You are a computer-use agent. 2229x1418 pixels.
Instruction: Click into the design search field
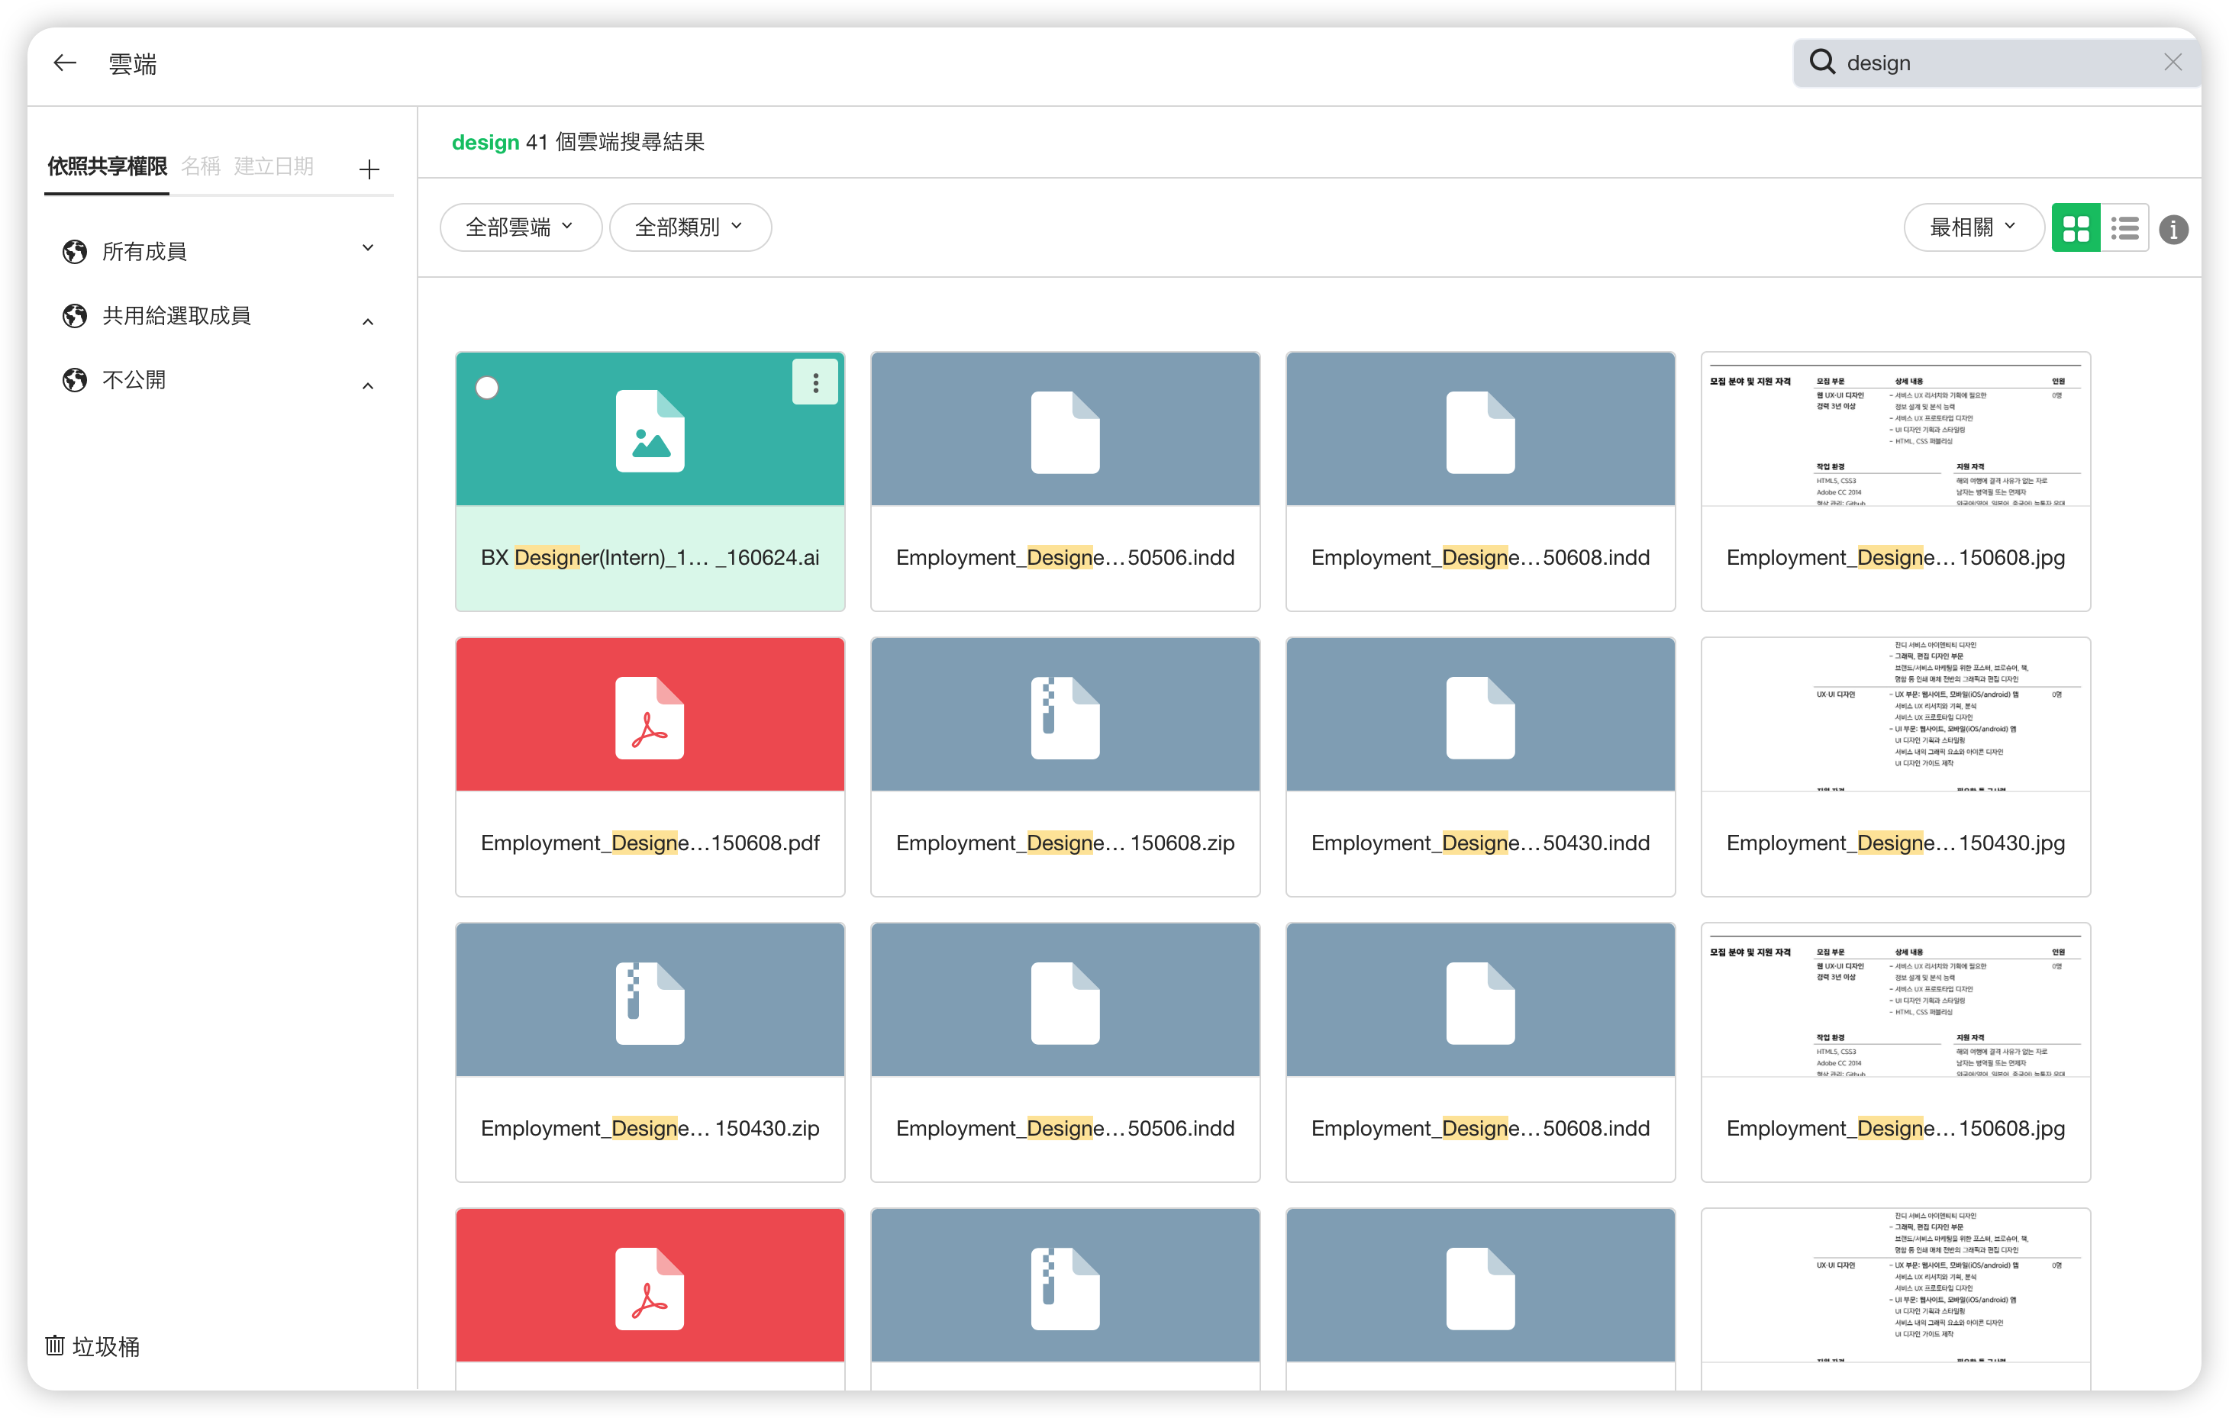[x=1990, y=63]
